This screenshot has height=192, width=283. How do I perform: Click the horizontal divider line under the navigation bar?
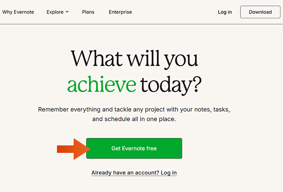141,24
